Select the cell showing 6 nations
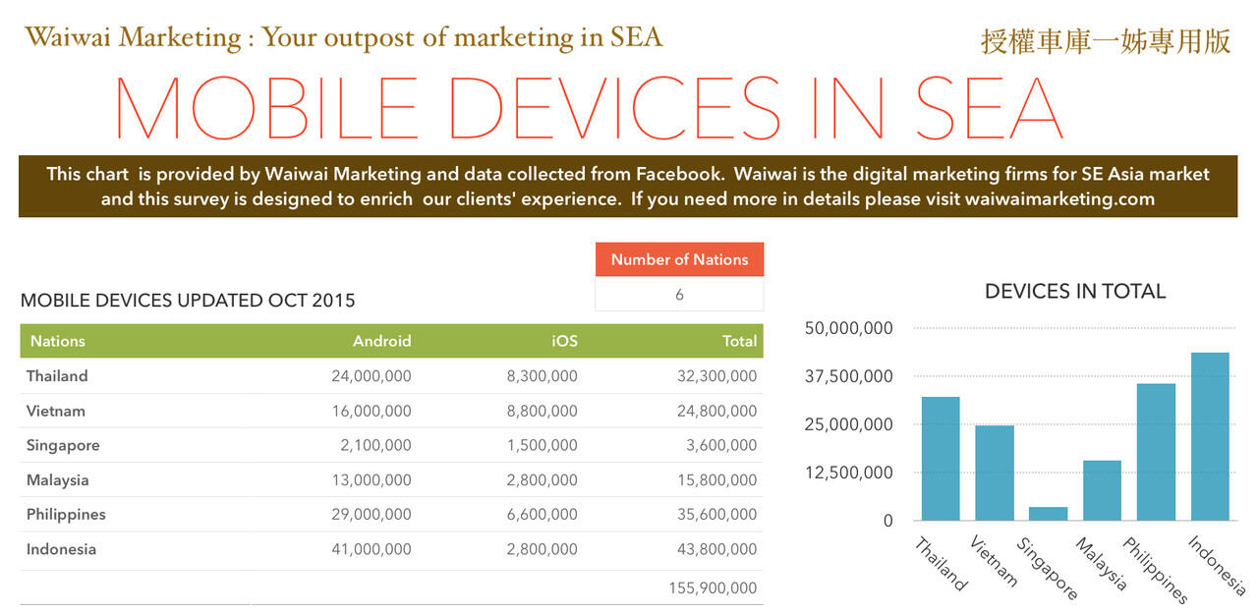The image size is (1258, 615). pyautogui.click(x=679, y=294)
